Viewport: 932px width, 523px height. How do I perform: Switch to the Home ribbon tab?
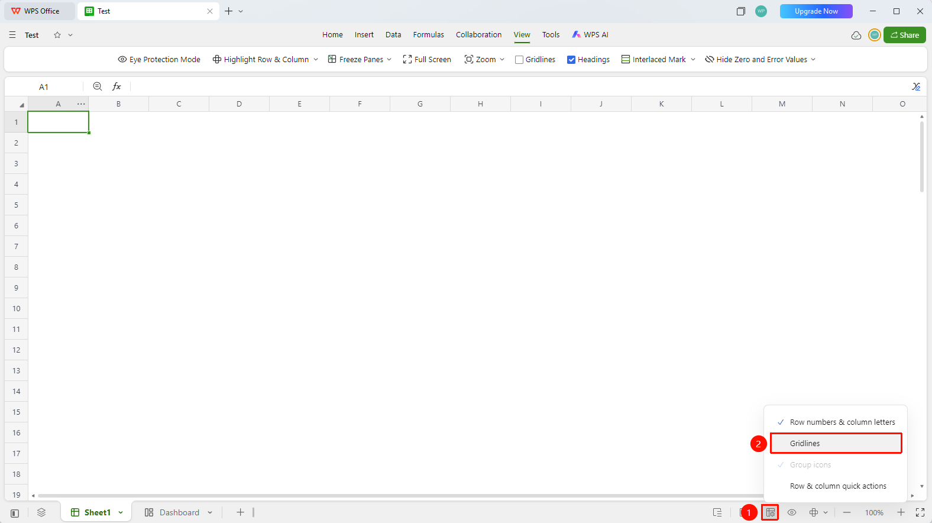click(332, 35)
